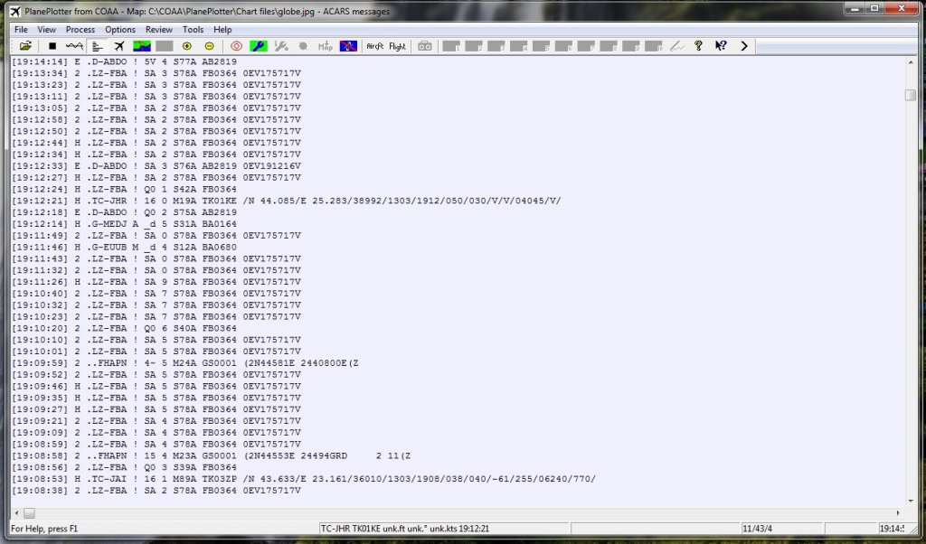
Task: Click the horizontal scrollbar thumb
Action: 29,512
